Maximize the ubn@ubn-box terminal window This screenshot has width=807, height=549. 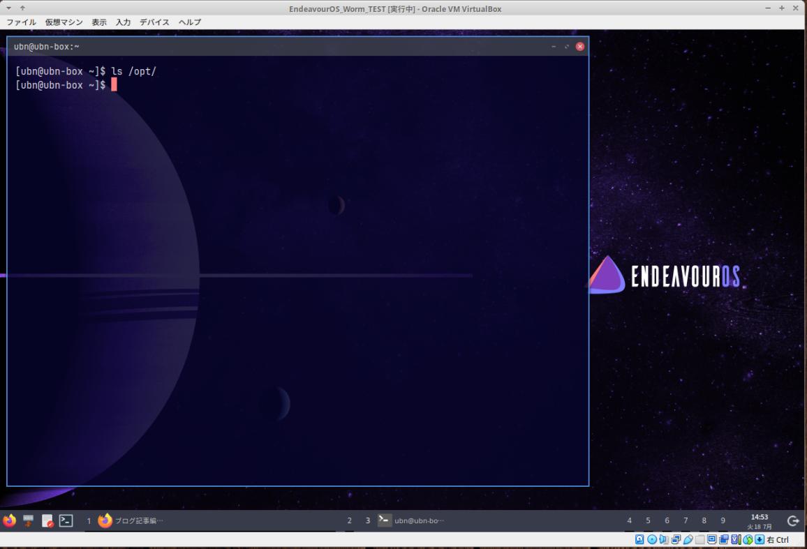point(567,46)
